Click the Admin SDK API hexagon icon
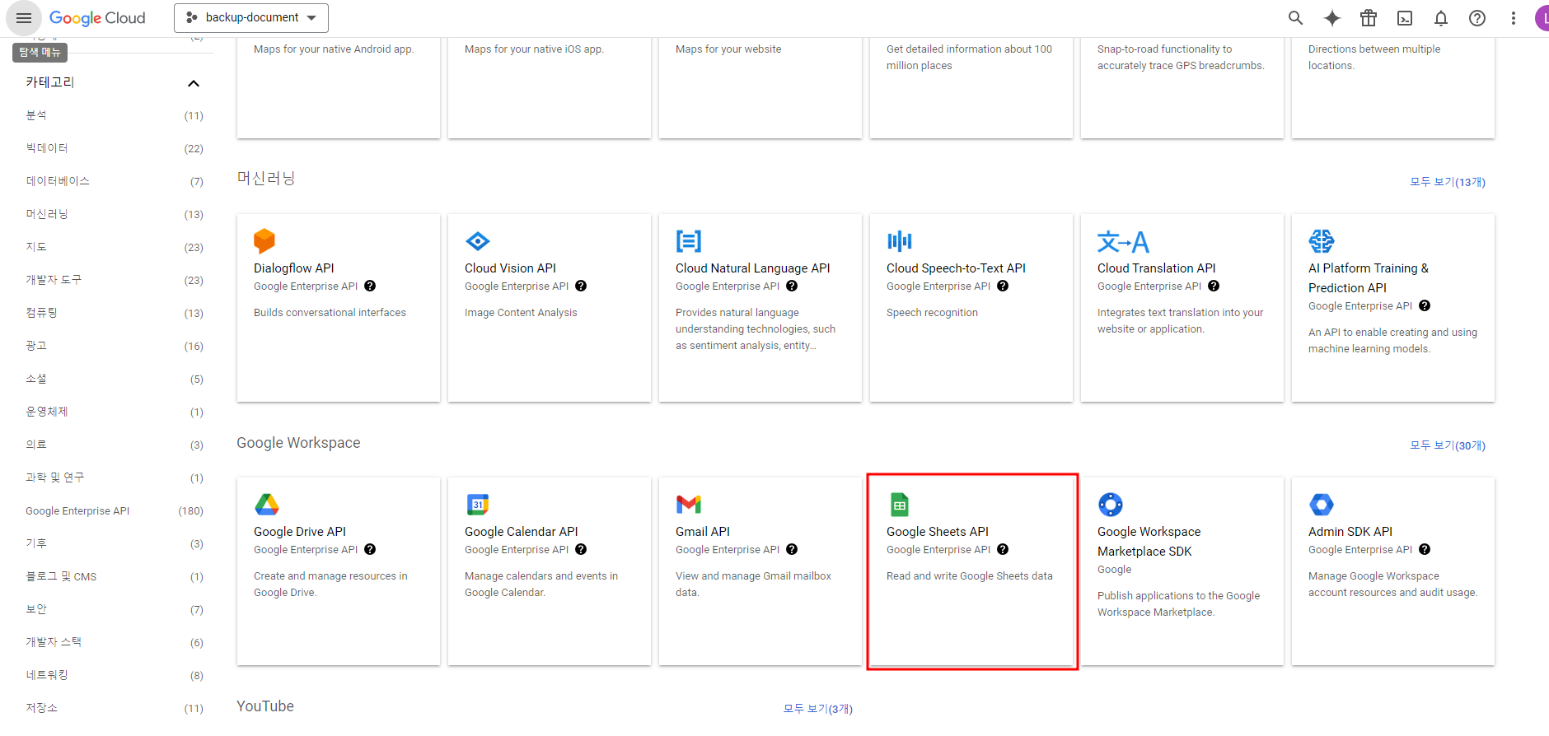 pyautogui.click(x=1322, y=505)
